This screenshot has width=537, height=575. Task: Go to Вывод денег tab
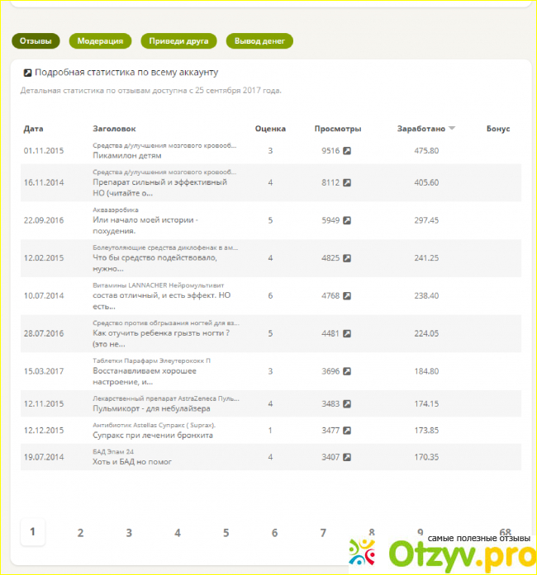[259, 41]
